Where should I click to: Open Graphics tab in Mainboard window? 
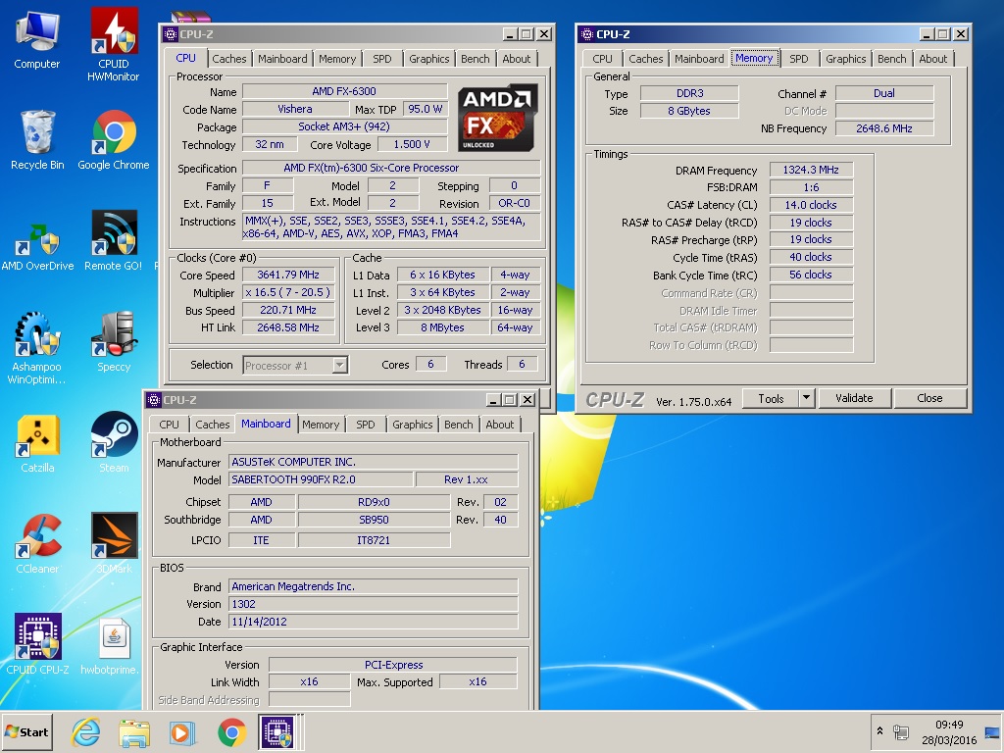tap(413, 424)
